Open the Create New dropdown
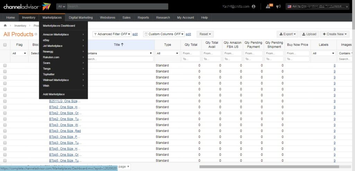This screenshot has width=355, height=171. point(334,34)
